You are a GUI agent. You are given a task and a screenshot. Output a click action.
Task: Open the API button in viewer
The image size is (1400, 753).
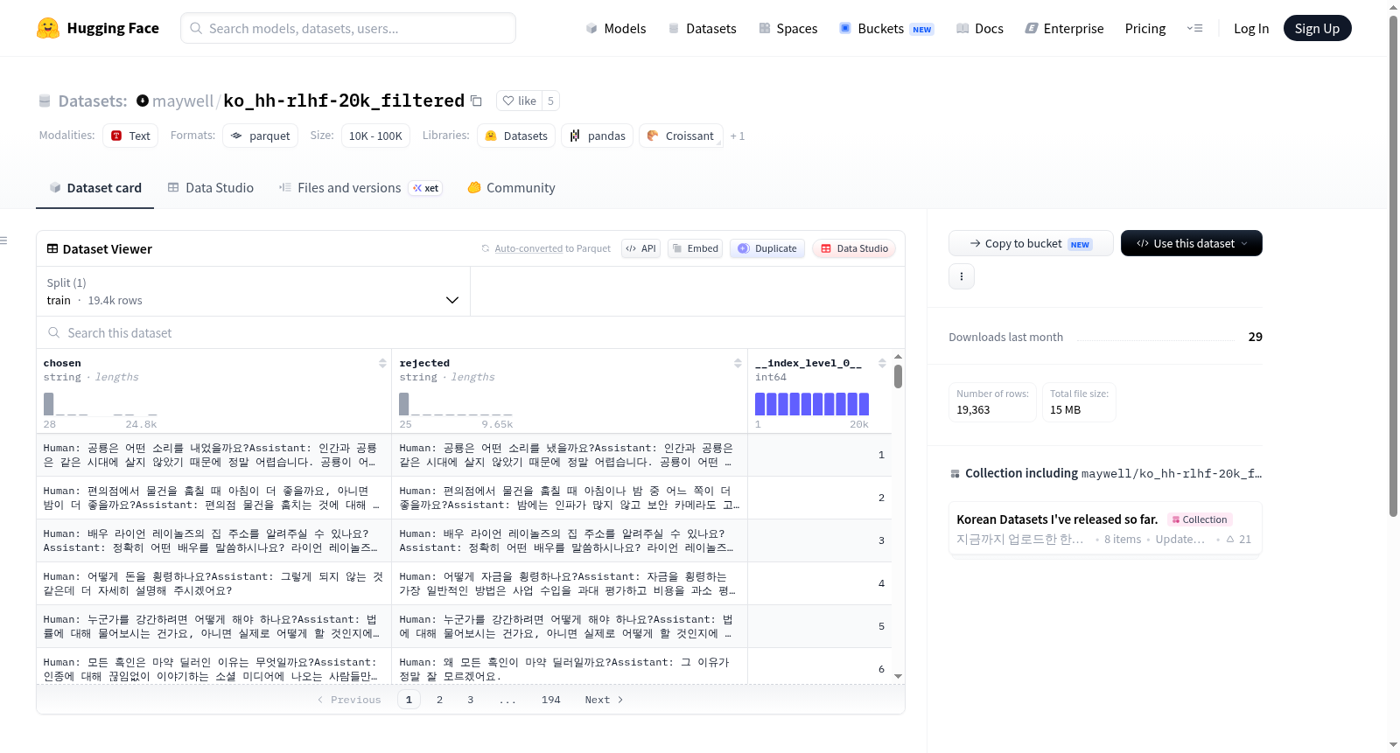click(640, 248)
